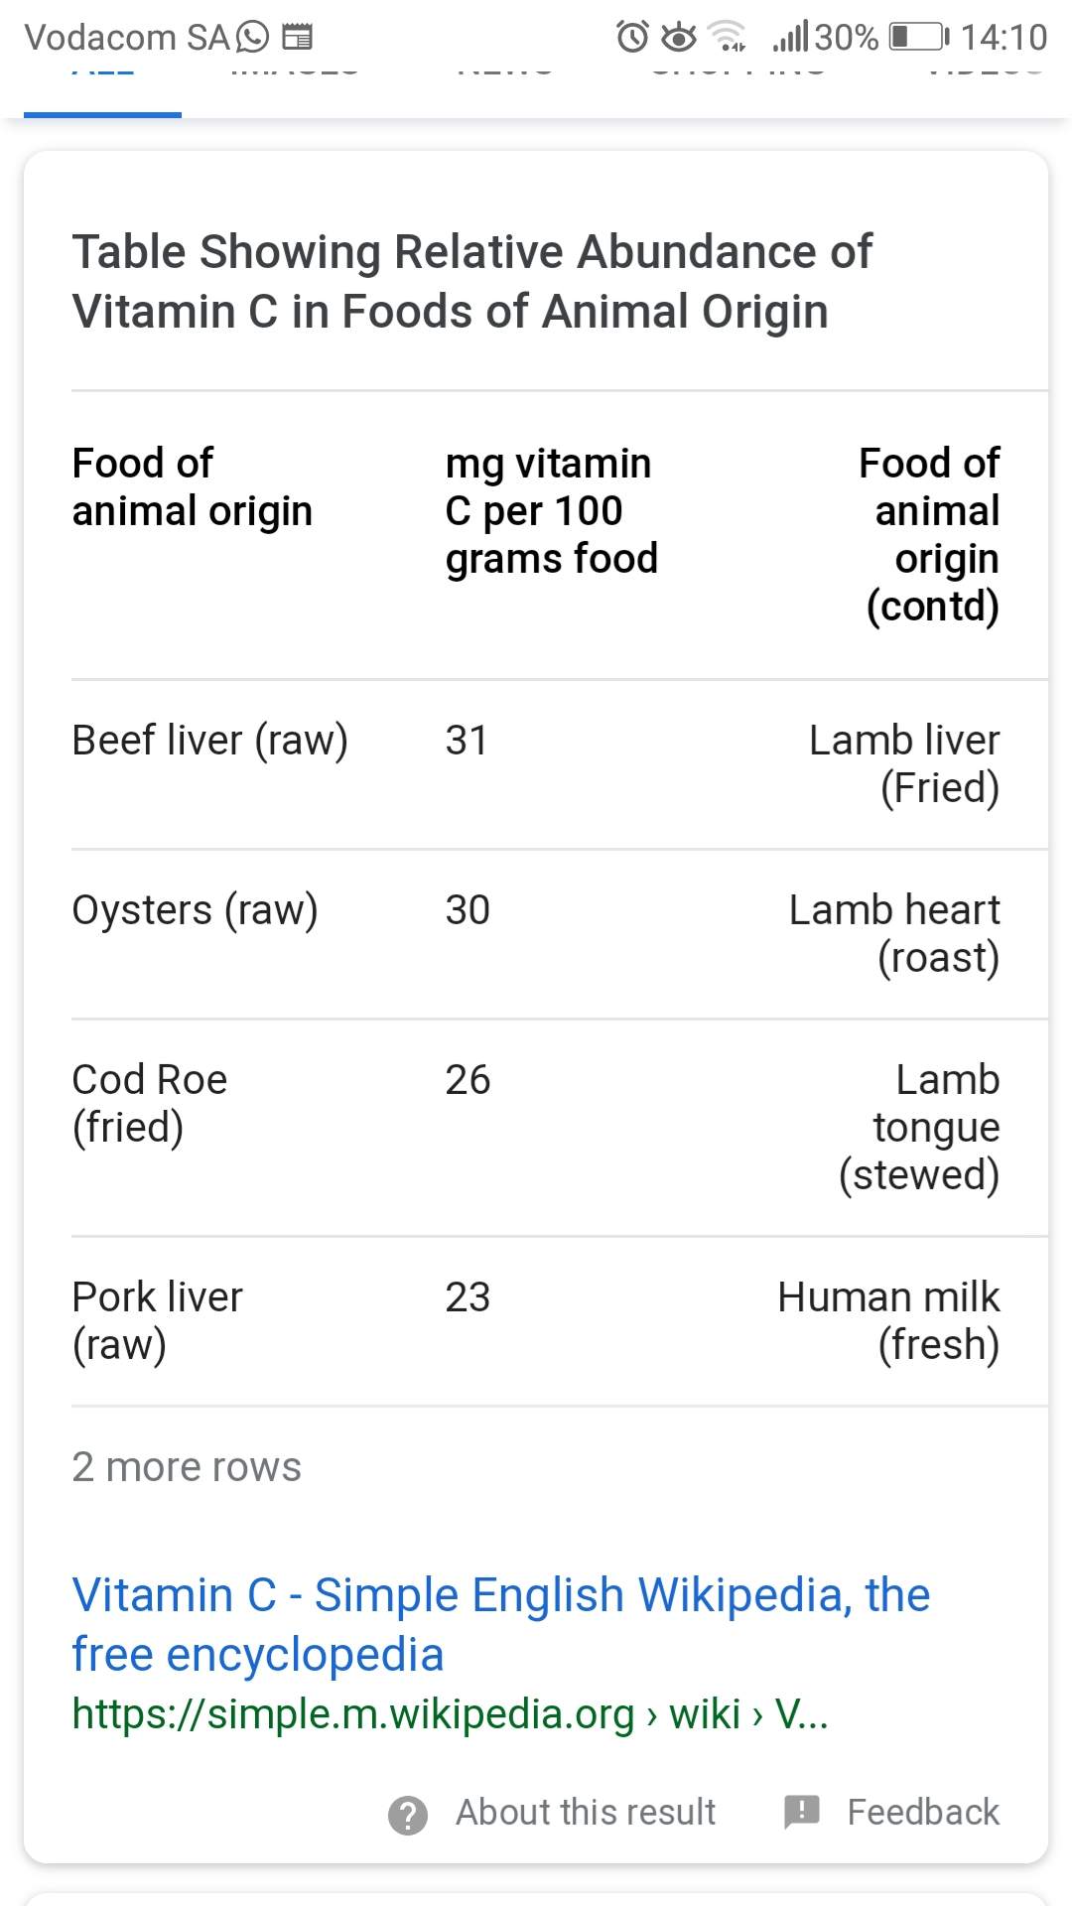This screenshot has width=1072, height=1906.
Task: Tap the "Beef liver (raw)" table cell
Action: [x=209, y=741]
